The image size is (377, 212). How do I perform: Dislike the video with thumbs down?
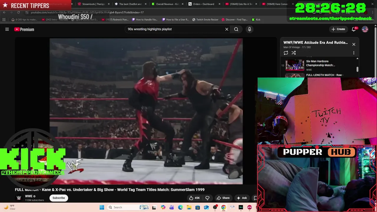(x=207, y=198)
